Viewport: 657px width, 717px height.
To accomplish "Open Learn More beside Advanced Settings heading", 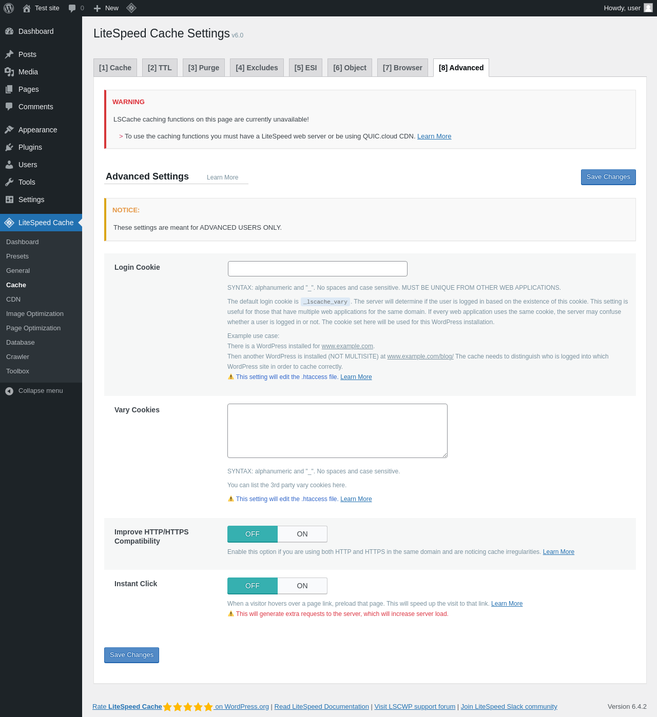I will pos(222,177).
